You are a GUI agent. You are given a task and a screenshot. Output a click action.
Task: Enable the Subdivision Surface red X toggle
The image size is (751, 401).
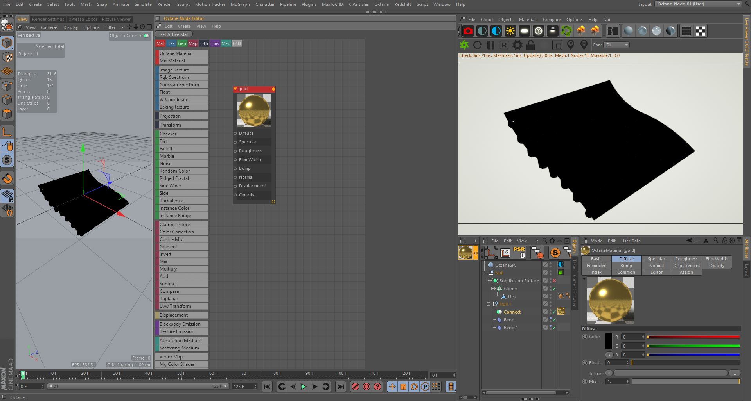(x=554, y=281)
